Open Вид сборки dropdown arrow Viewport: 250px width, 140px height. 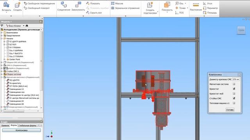coord(23,26)
